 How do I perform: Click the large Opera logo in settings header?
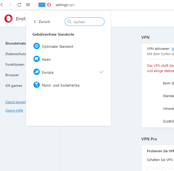point(8,18)
